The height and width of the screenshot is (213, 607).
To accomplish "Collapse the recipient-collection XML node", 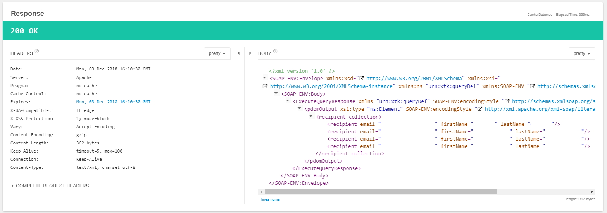I will [x=311, y=116].
